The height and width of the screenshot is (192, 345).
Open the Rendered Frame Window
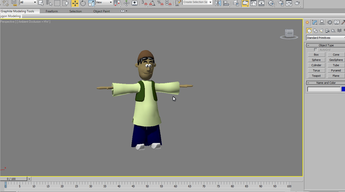[289, 3]
